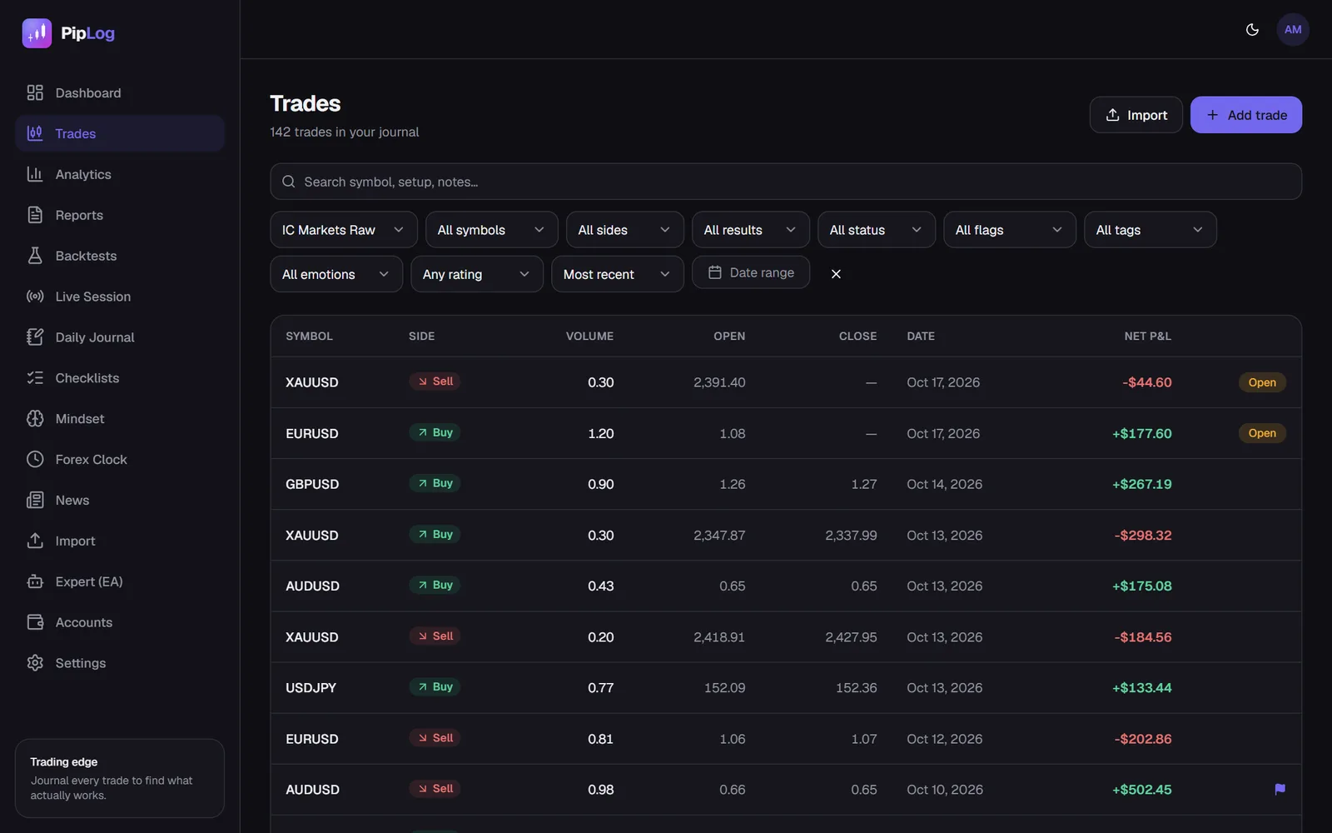This screenshot has width=1332, height=833.
Task: Click the -$298.32 net P&L value
Action: pos(1142,536)
